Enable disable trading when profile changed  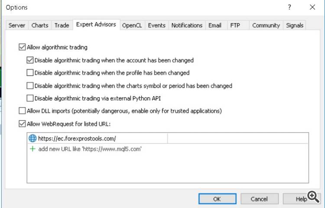30,73
